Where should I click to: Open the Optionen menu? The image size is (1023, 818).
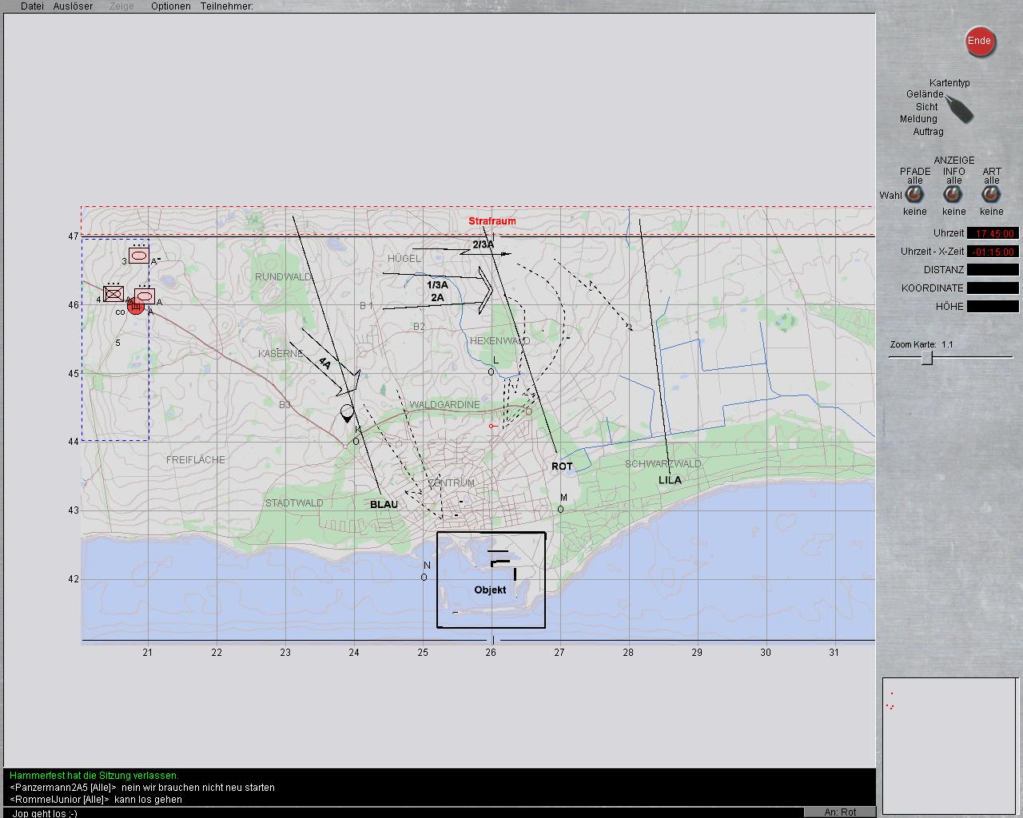171,6
